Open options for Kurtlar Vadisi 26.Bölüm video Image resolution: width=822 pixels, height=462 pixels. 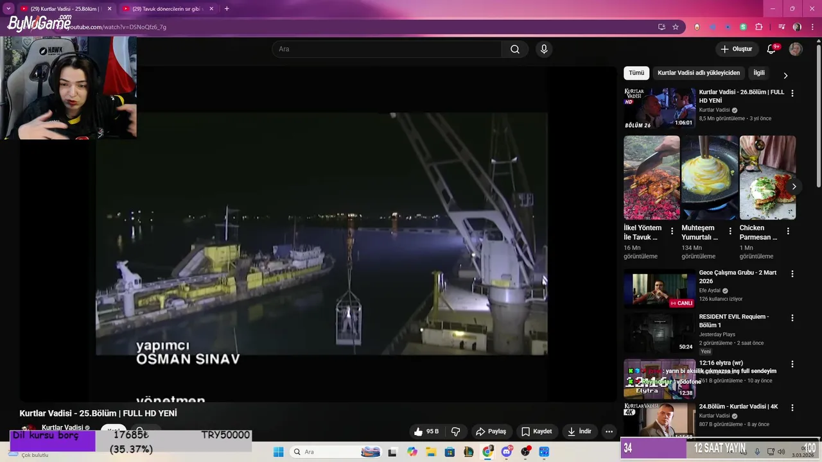[x=792, y=94]
